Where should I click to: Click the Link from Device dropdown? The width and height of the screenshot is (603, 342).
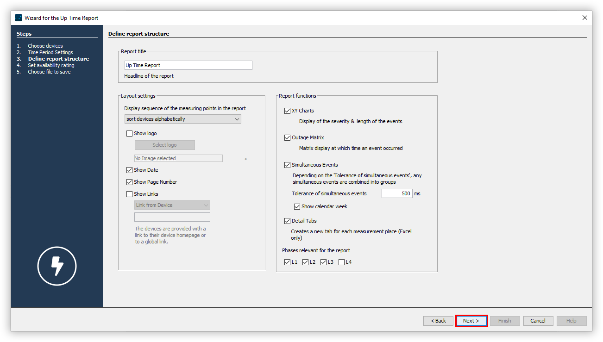(172, 205)
